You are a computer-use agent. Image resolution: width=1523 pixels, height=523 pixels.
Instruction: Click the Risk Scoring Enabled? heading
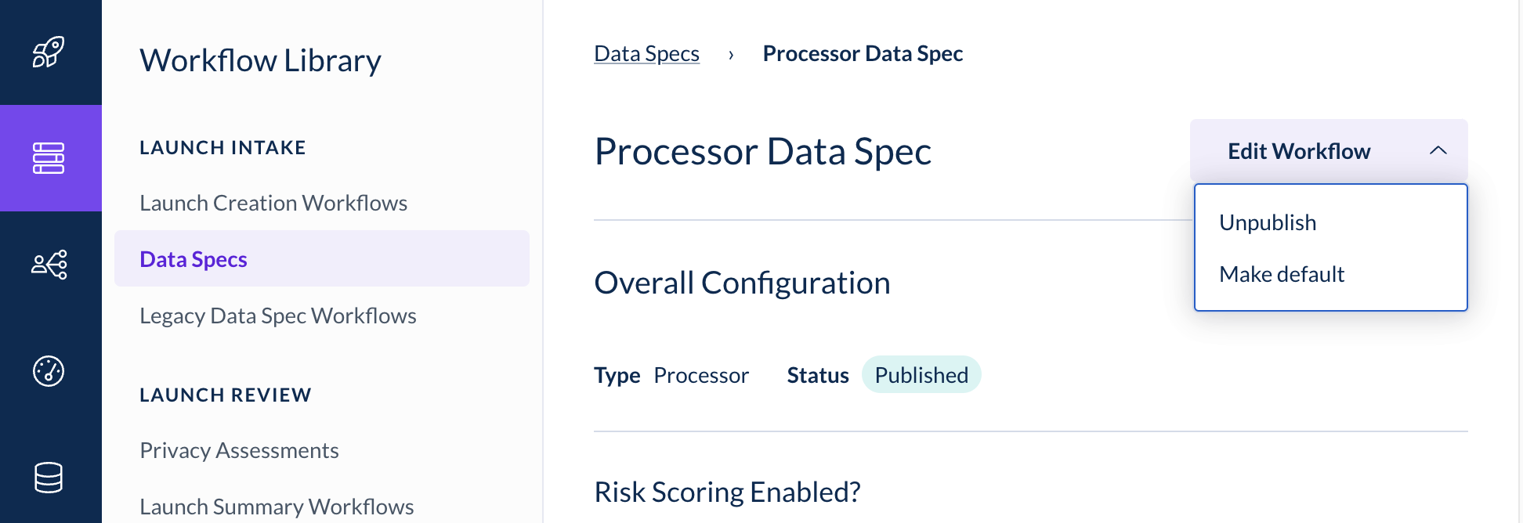[727, 492]
